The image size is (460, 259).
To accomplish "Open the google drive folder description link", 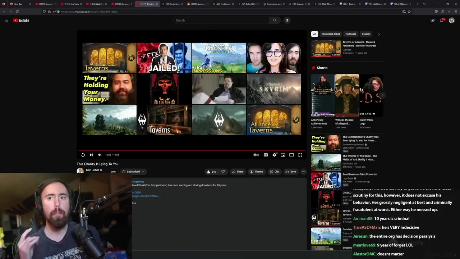I will pos(146,196).
